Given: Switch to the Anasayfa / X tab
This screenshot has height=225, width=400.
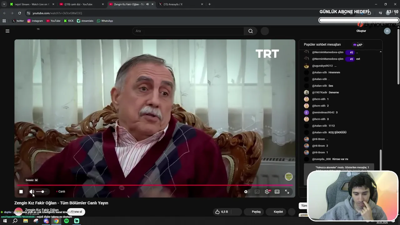Looking at the screenshot, I should 181,4.
